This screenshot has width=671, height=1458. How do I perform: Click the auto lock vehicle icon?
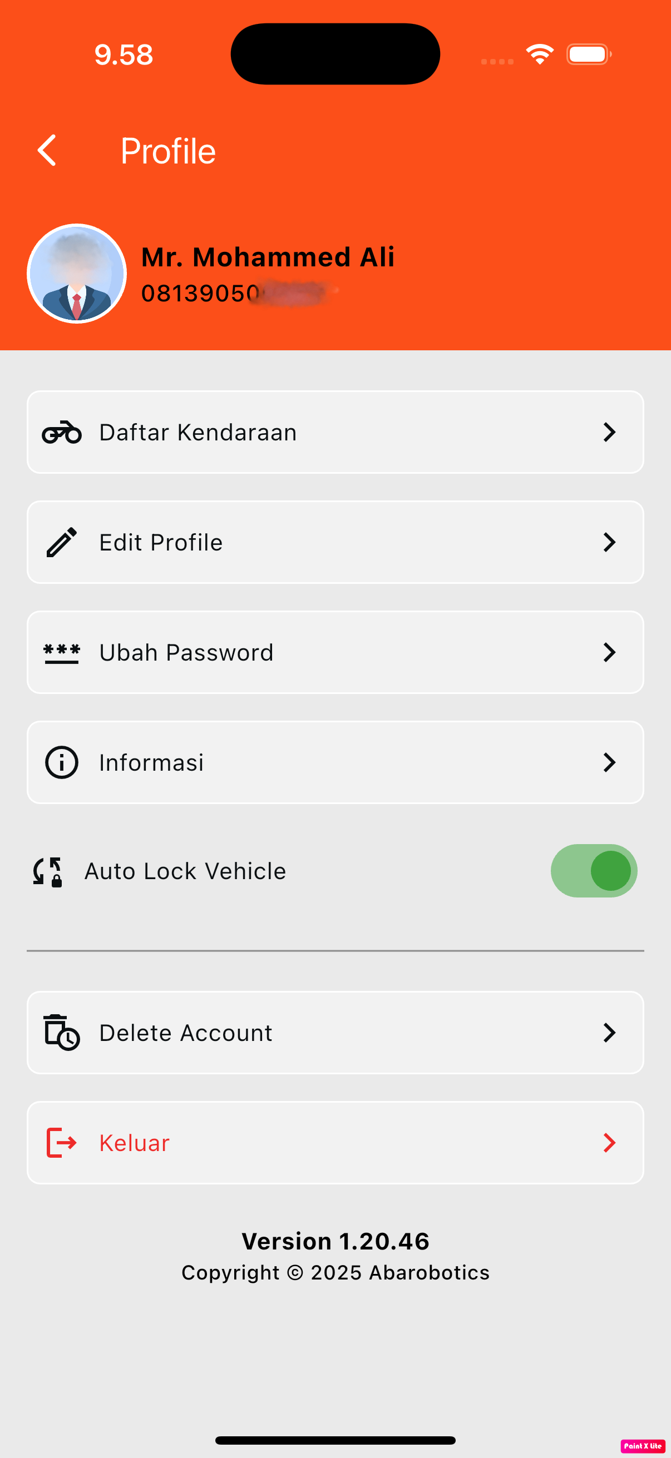[48, 871]
